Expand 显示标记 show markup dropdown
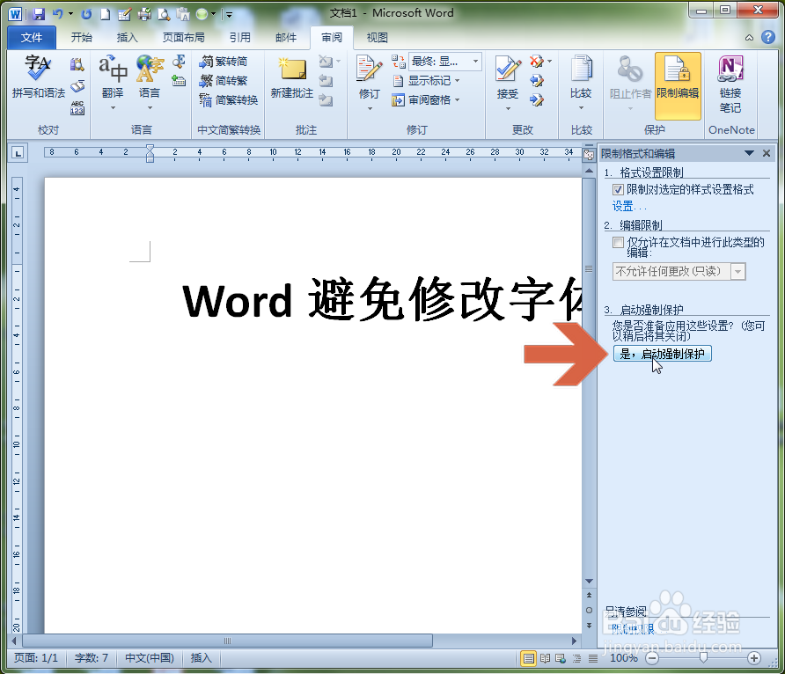The height and width of the screenshot is (674, 785). tap(457, 81)
